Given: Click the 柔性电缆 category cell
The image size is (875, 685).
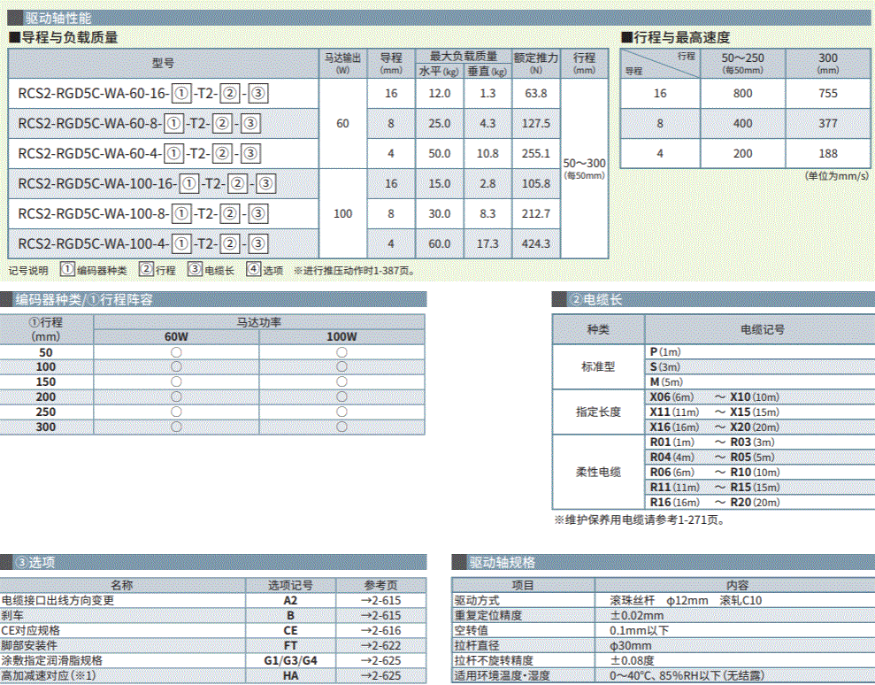Looking at the screenshot, I should (598, 473).
